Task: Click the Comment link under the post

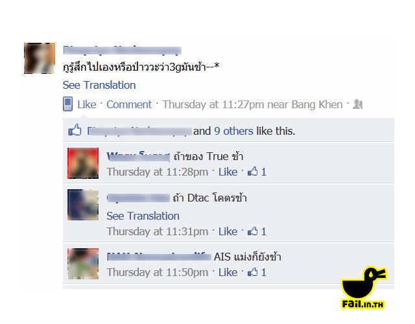Action: [x=129, y=104]
